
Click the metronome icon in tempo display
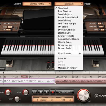tap(70, 100)
